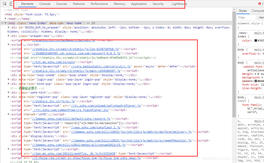Click the ellipsis beside the body node
The height and width of the screenshot is (163, 264).
pos(2,23)
